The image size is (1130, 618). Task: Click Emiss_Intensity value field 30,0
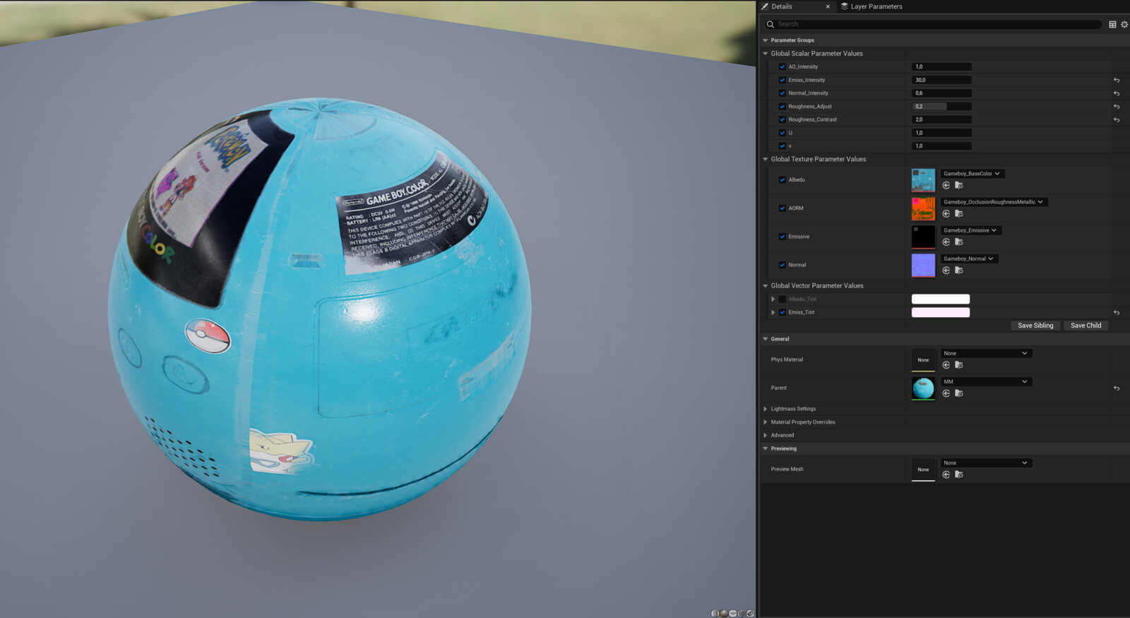[941, 80]
